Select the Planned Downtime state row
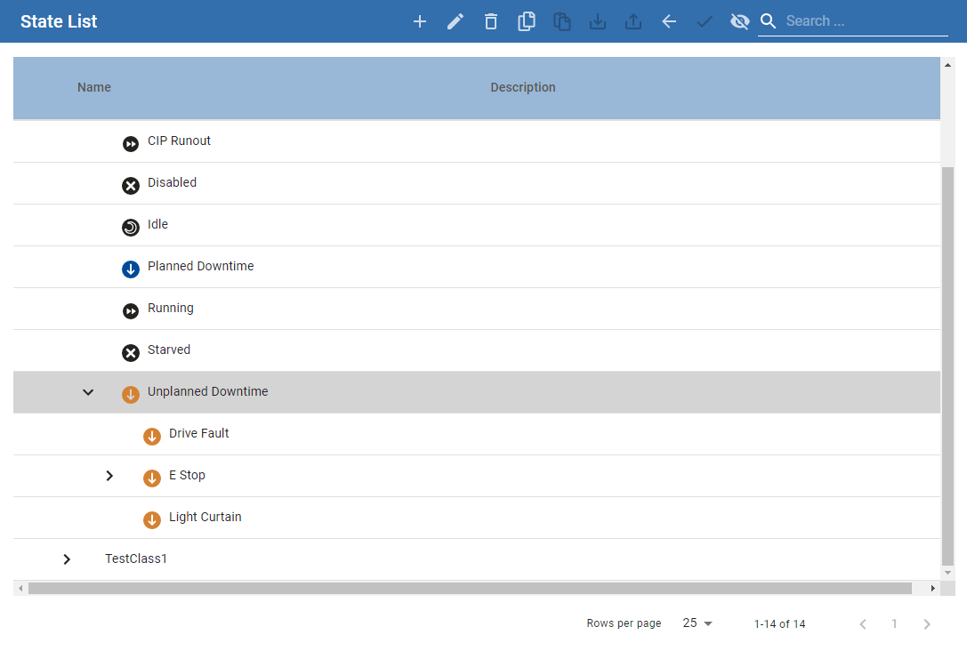The height and width of the screenshot is (667, 967). pyautogui.click(x=200, y=267)
